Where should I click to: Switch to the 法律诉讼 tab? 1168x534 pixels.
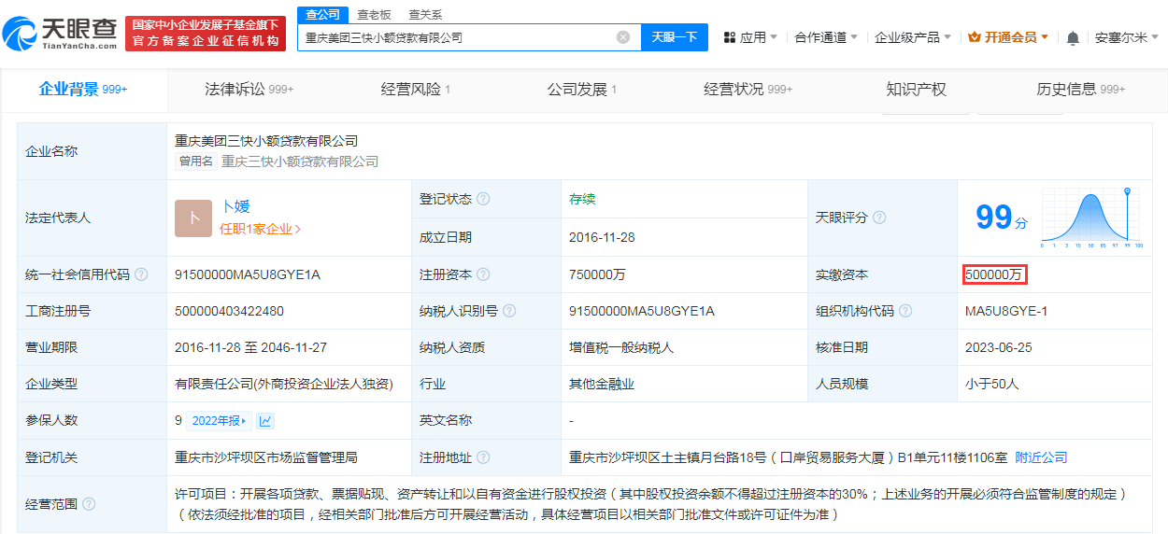point(249,90)
